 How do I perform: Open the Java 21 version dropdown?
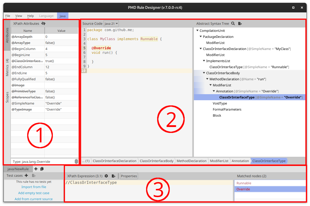click(x=111, y=23)
